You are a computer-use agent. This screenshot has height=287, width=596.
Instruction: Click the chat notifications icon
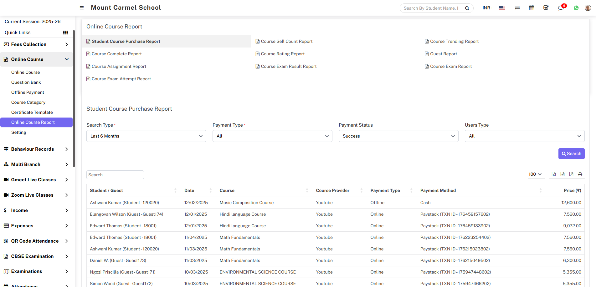tap(561, 8)
